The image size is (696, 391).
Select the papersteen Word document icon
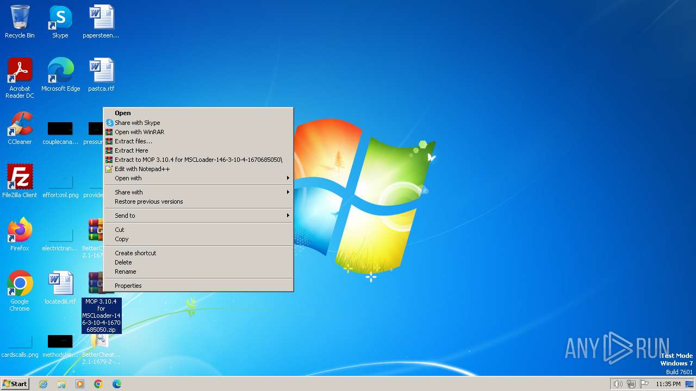pos(101,22)
